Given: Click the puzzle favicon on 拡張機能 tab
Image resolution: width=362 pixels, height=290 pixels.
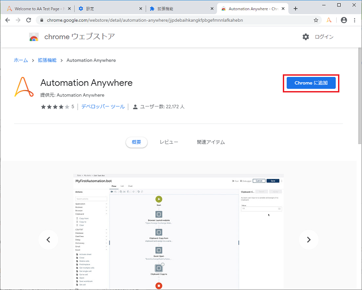Looking at the screenshot, I should [152, 9].
